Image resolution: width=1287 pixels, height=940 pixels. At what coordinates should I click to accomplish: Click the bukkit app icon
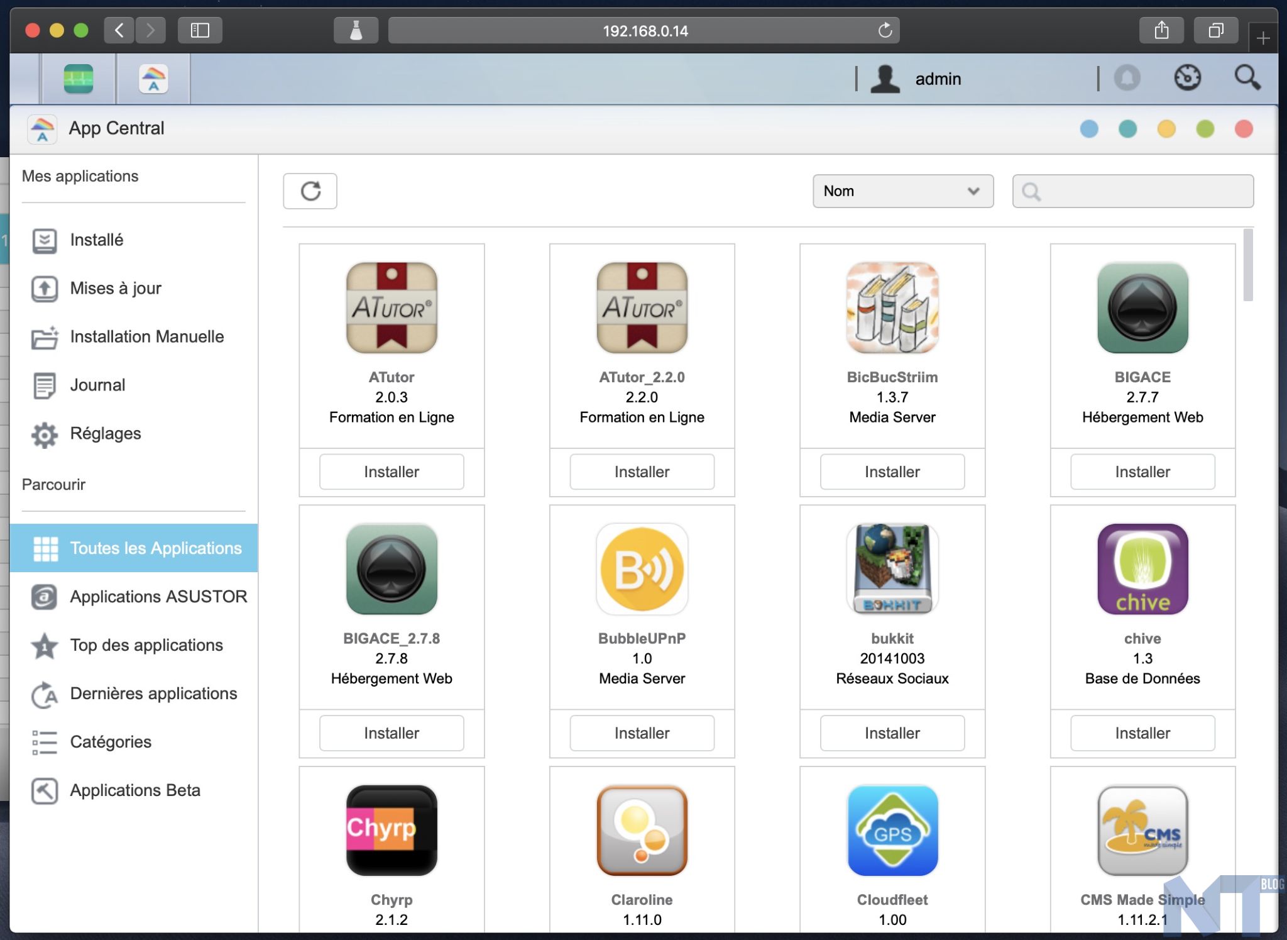892,569
